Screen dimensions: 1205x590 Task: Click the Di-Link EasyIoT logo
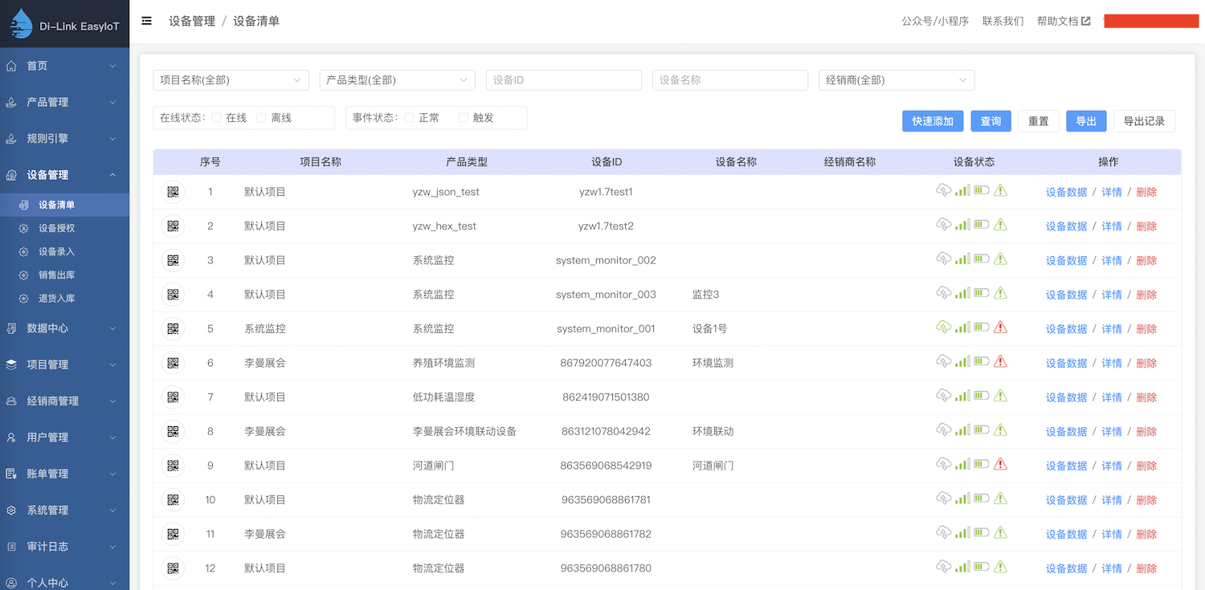[x=64, y=24]
